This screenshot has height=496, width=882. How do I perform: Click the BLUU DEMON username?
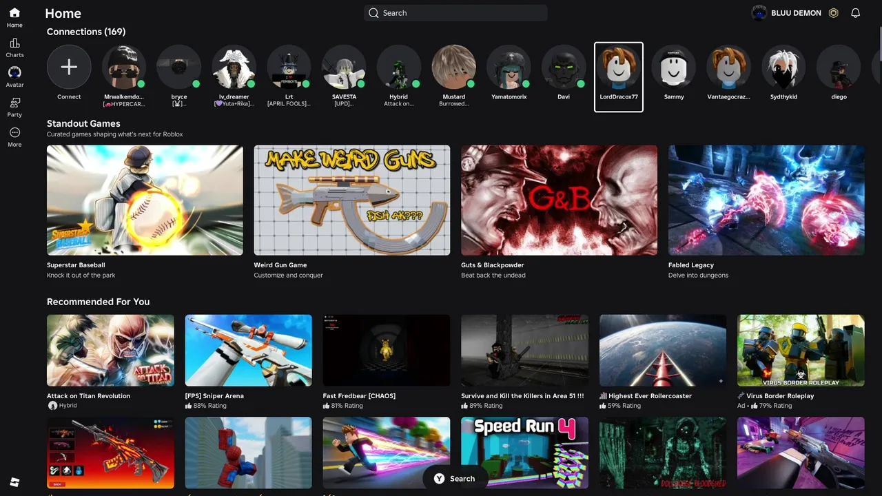(x=796, y=13)
